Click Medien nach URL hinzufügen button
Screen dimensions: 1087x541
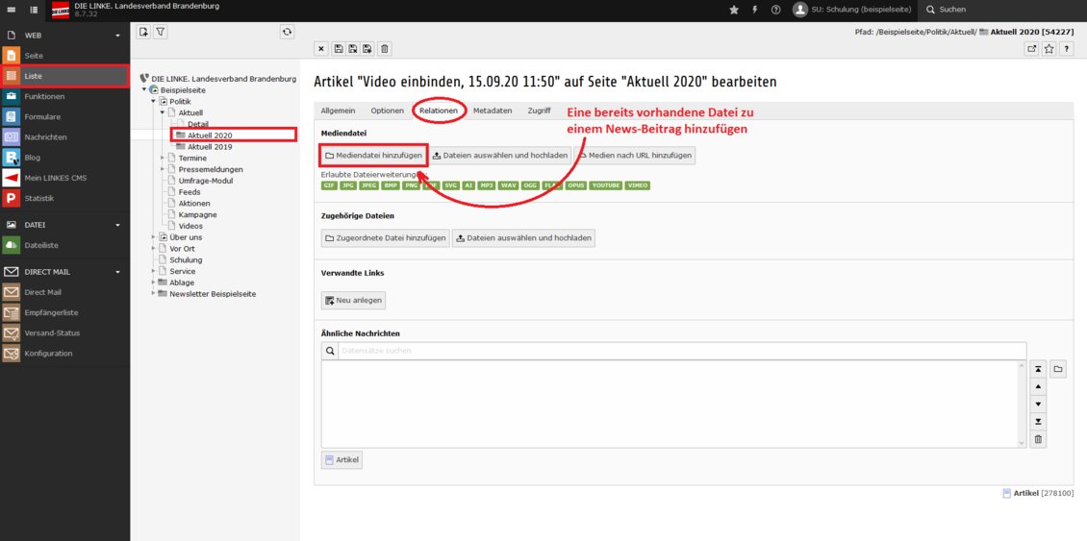pyautogui.click(x=634, y=155)
